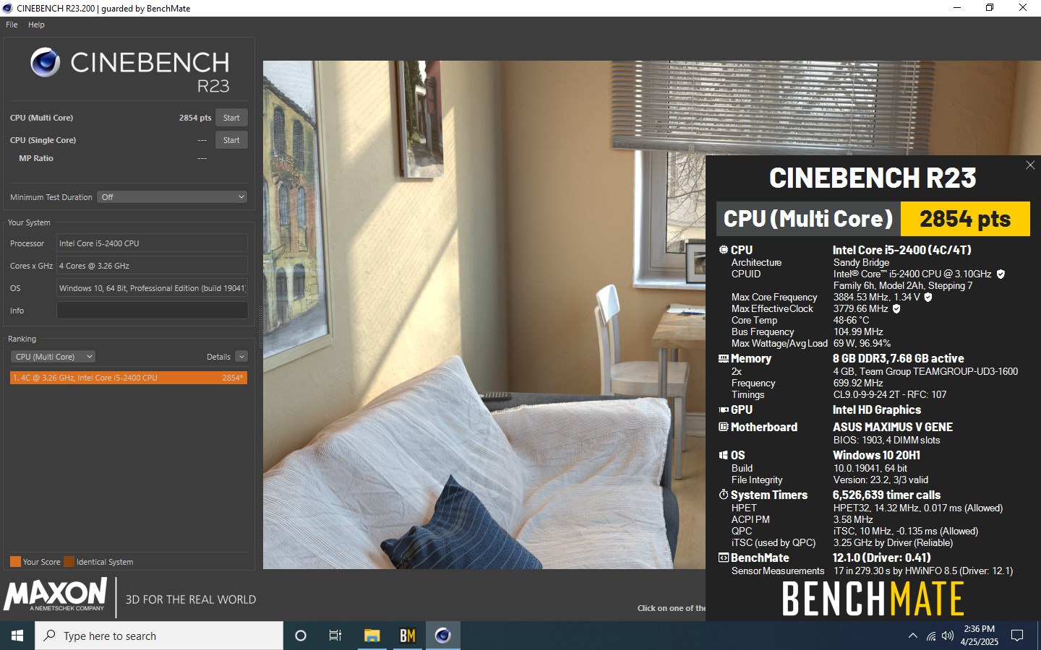Image resolution: width=1041 pixels, height=650 pixels.
Task: Click the Info input field
Action: coord(152,311)
